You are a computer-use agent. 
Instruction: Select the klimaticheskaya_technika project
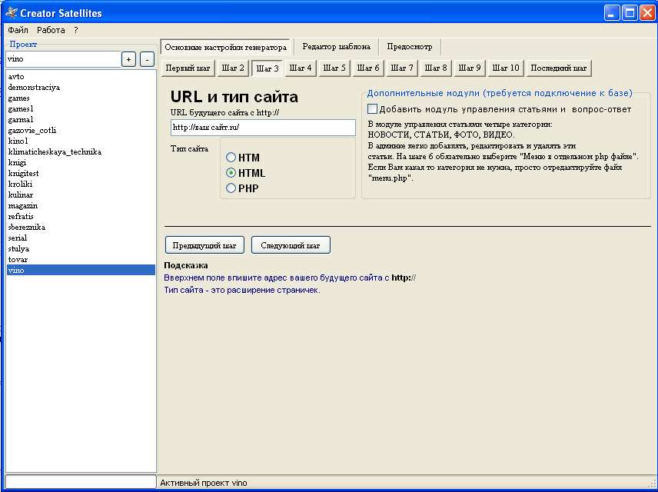81,152
